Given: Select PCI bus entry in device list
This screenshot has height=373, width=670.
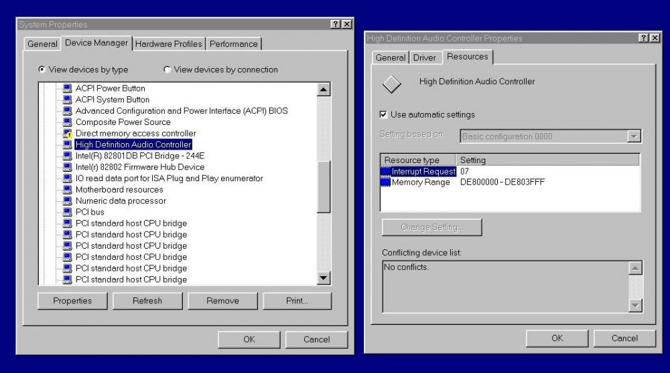Looking at the screenshot, I should click(90, 212).
